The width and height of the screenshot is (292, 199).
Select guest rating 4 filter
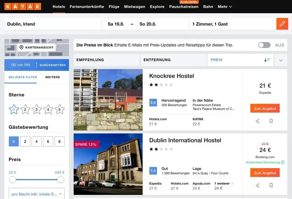click(x=37, y=141)
